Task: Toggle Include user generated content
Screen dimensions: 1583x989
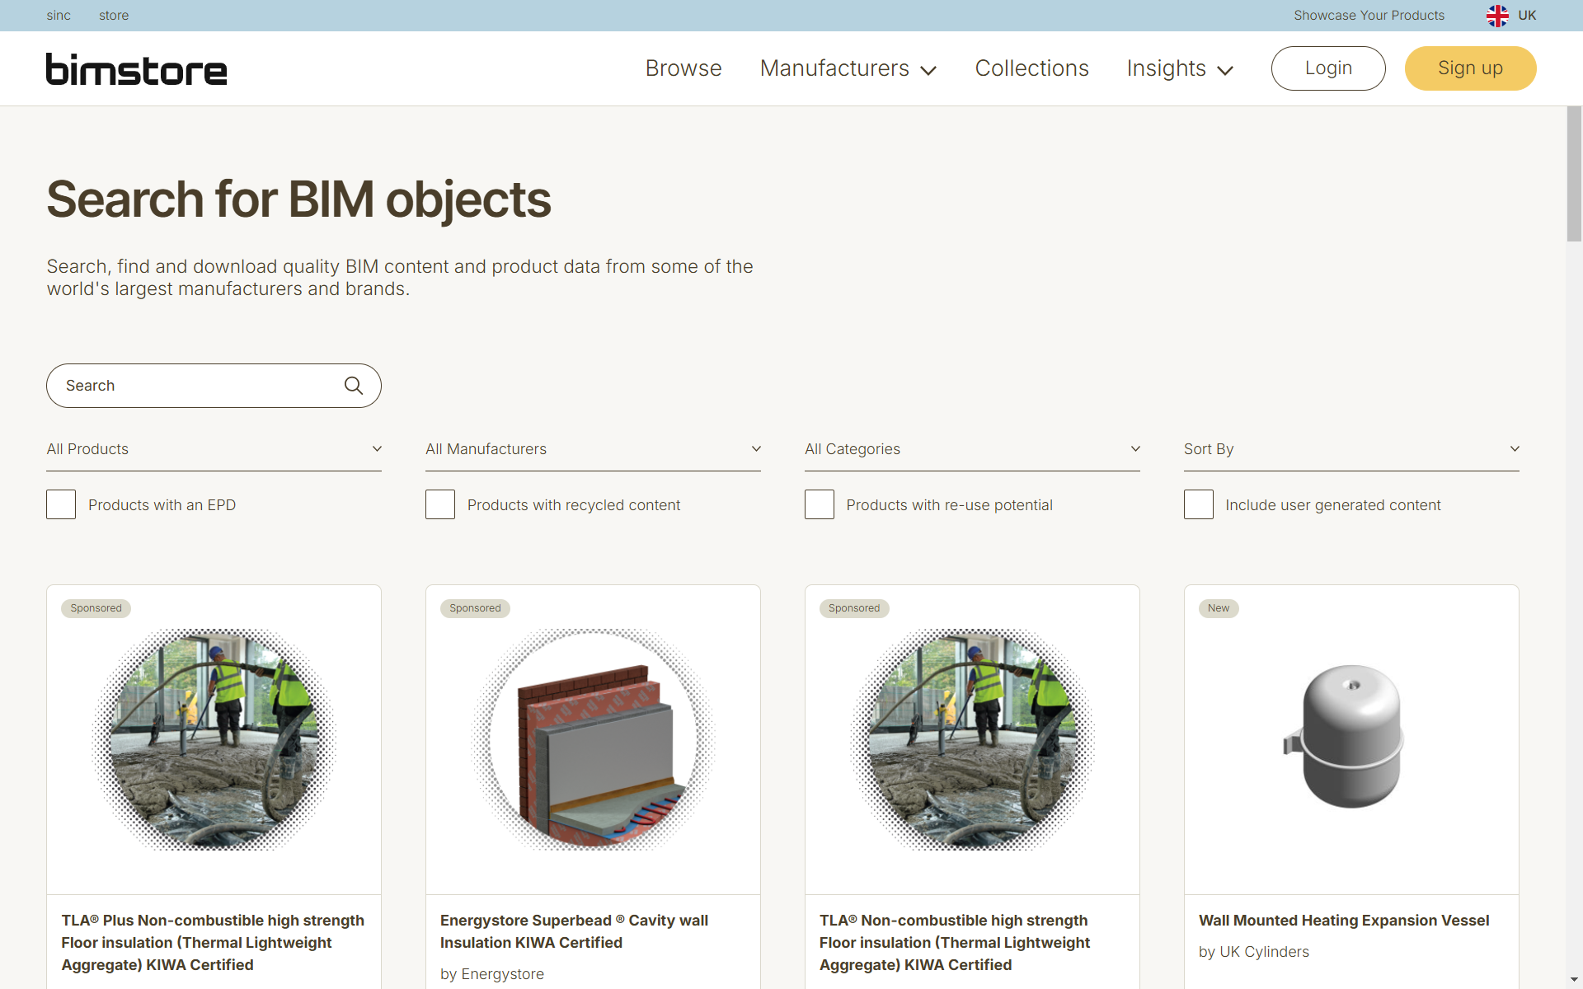Action: point(1198,504)
